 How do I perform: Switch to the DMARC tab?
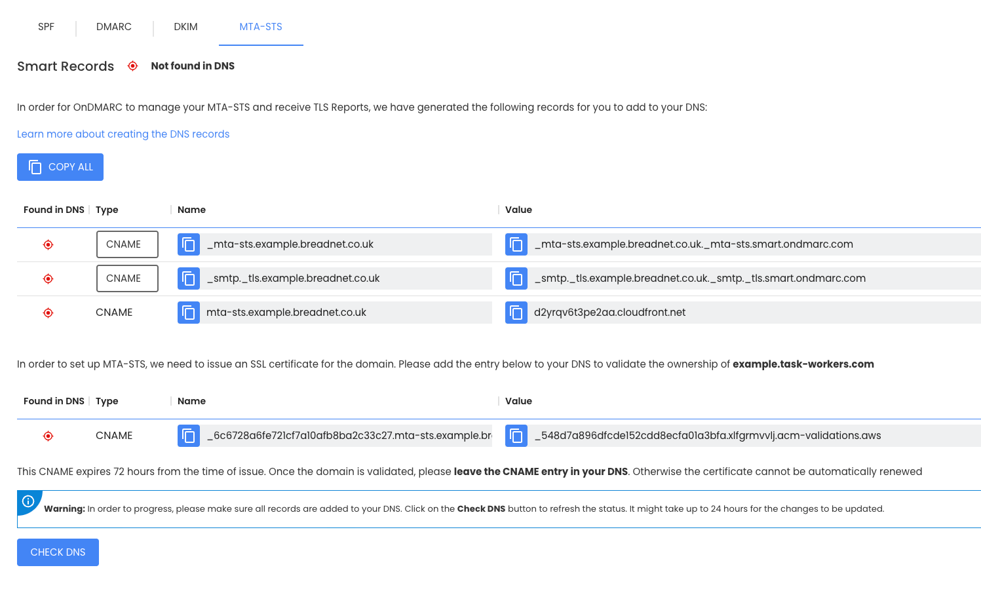coord(114,27)
